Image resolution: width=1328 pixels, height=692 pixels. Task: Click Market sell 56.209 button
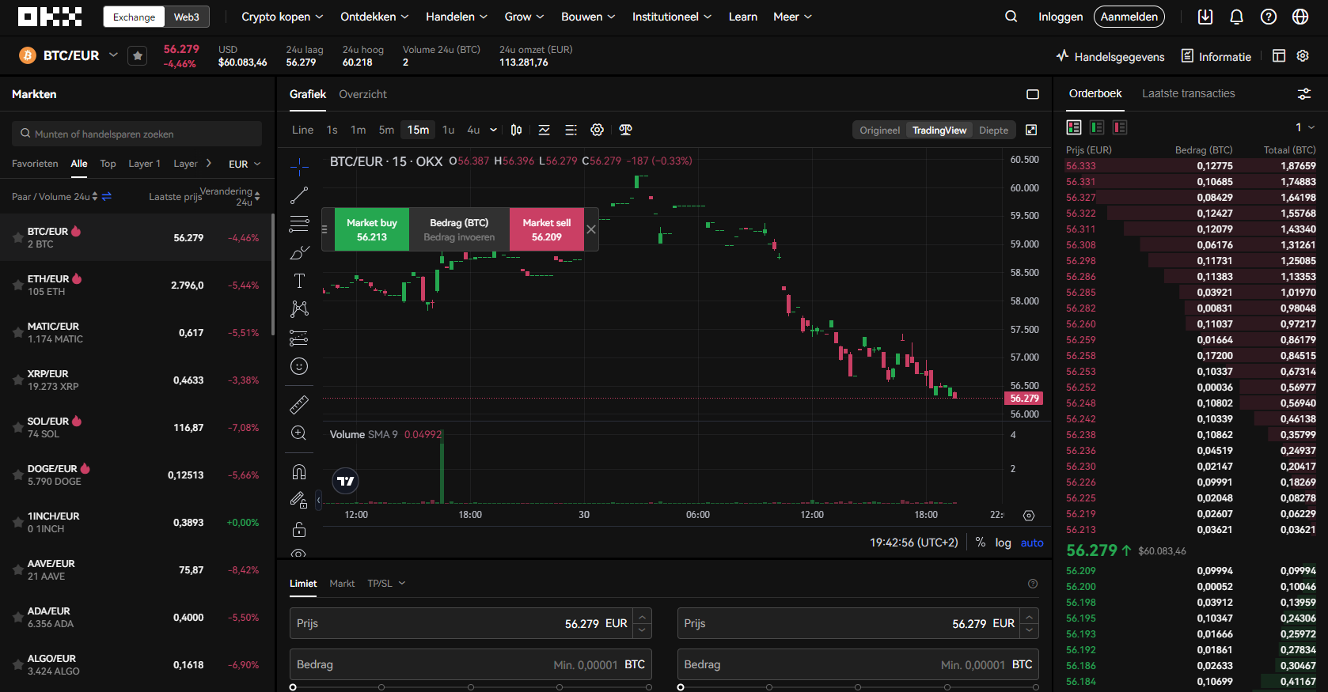547,229
